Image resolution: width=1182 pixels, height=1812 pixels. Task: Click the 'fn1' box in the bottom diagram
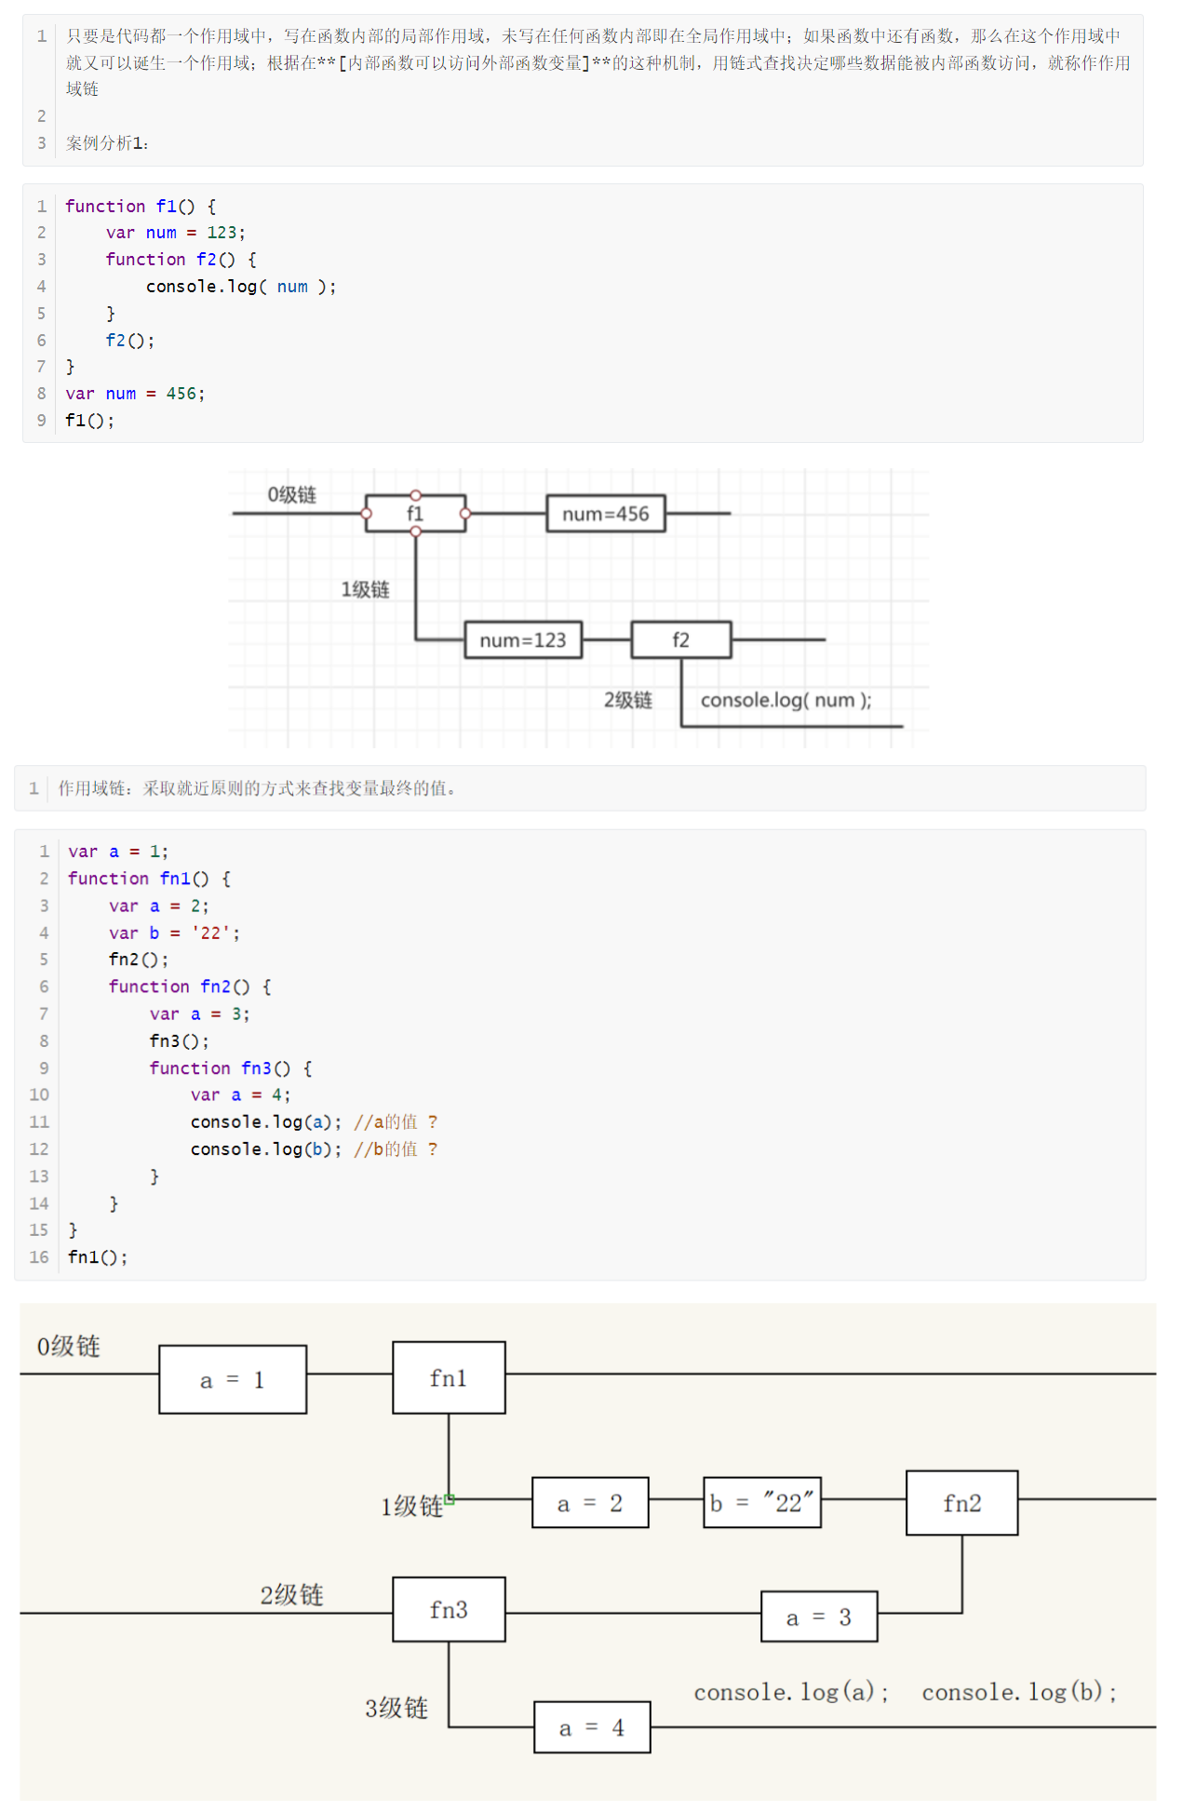click(x=449, y=1378)
